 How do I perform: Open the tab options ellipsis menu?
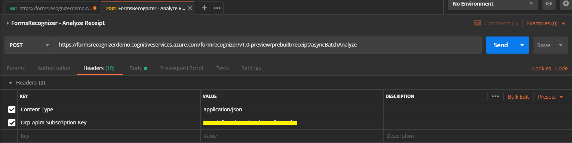(x=217, y=8)
